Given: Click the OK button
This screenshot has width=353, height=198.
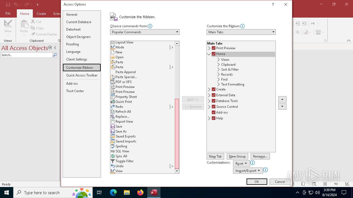Looking at the screenshot, I should (x=257, y=182).
